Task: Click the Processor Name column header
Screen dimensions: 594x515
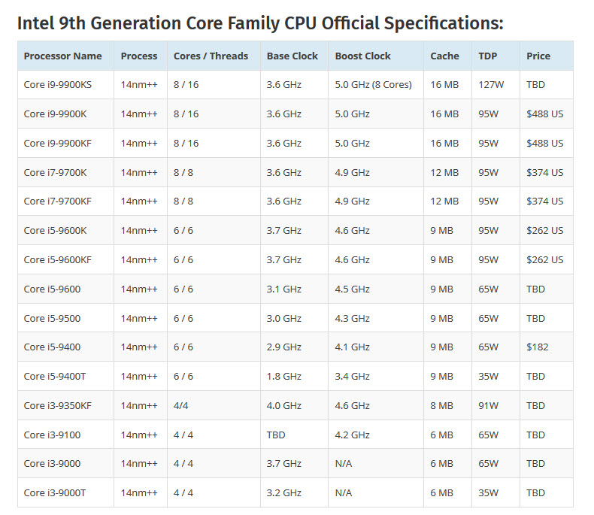Action: tap(62, 56)
